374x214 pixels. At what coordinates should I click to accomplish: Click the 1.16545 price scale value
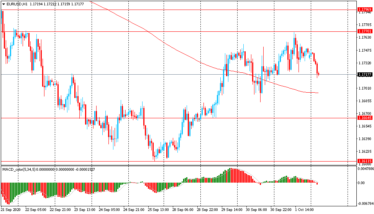[365, 126]
